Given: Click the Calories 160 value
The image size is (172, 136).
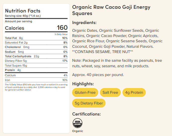Looking at the screenshot, I should [x=62, y=27].
